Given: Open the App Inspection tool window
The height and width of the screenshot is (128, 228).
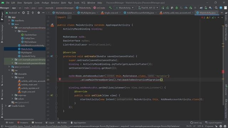Looking at the screenshot, I should point(78,123).
